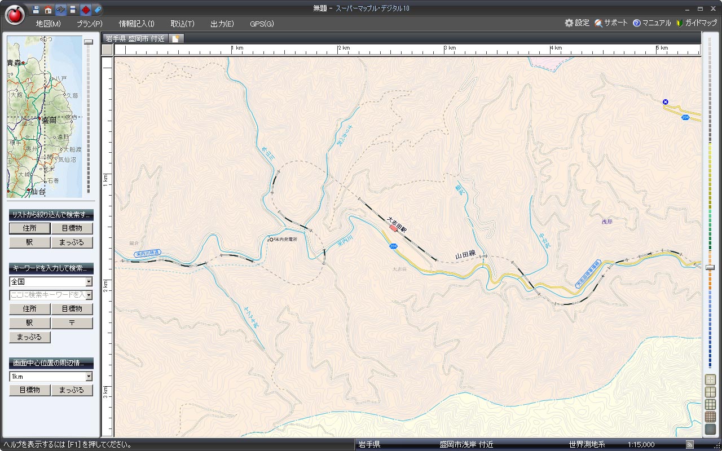Select the densest dark mesh grid button
Image resolution: width=722 pixels, height=451 pixels.
coord(710,429)
